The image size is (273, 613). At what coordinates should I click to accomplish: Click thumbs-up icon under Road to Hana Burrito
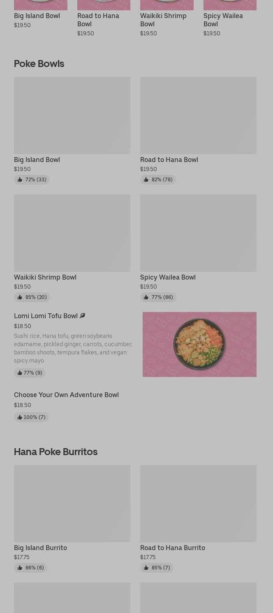[x=146, y=568]
